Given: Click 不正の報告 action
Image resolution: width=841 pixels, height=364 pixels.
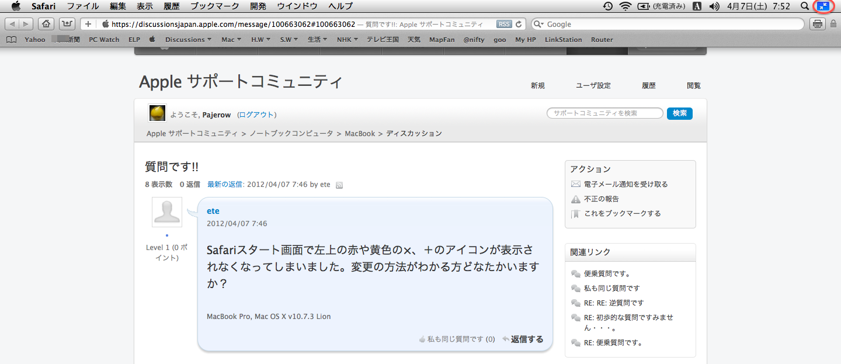Looking at the screenshot, I should [x=601, y=199].
